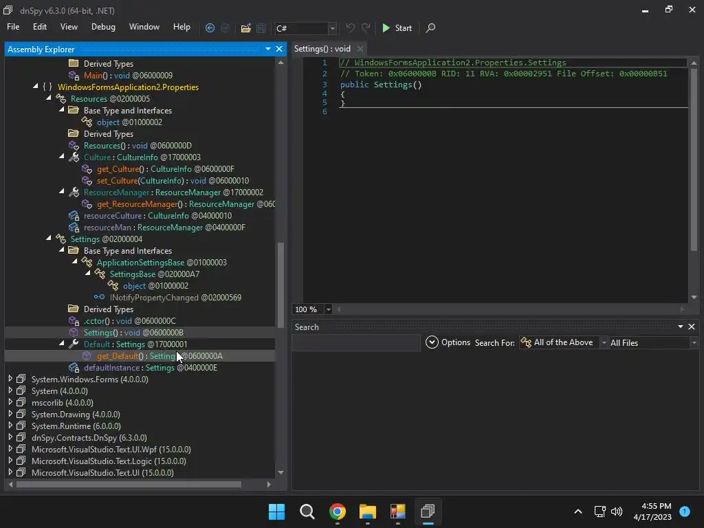Open the Assembly Explorer panel options dropdown
The height and width of the screenshot is (528, 704).
tap(268, 49)
